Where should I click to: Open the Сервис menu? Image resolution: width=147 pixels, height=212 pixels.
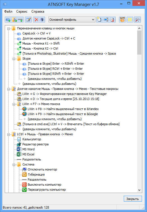(x=22, y=11)
